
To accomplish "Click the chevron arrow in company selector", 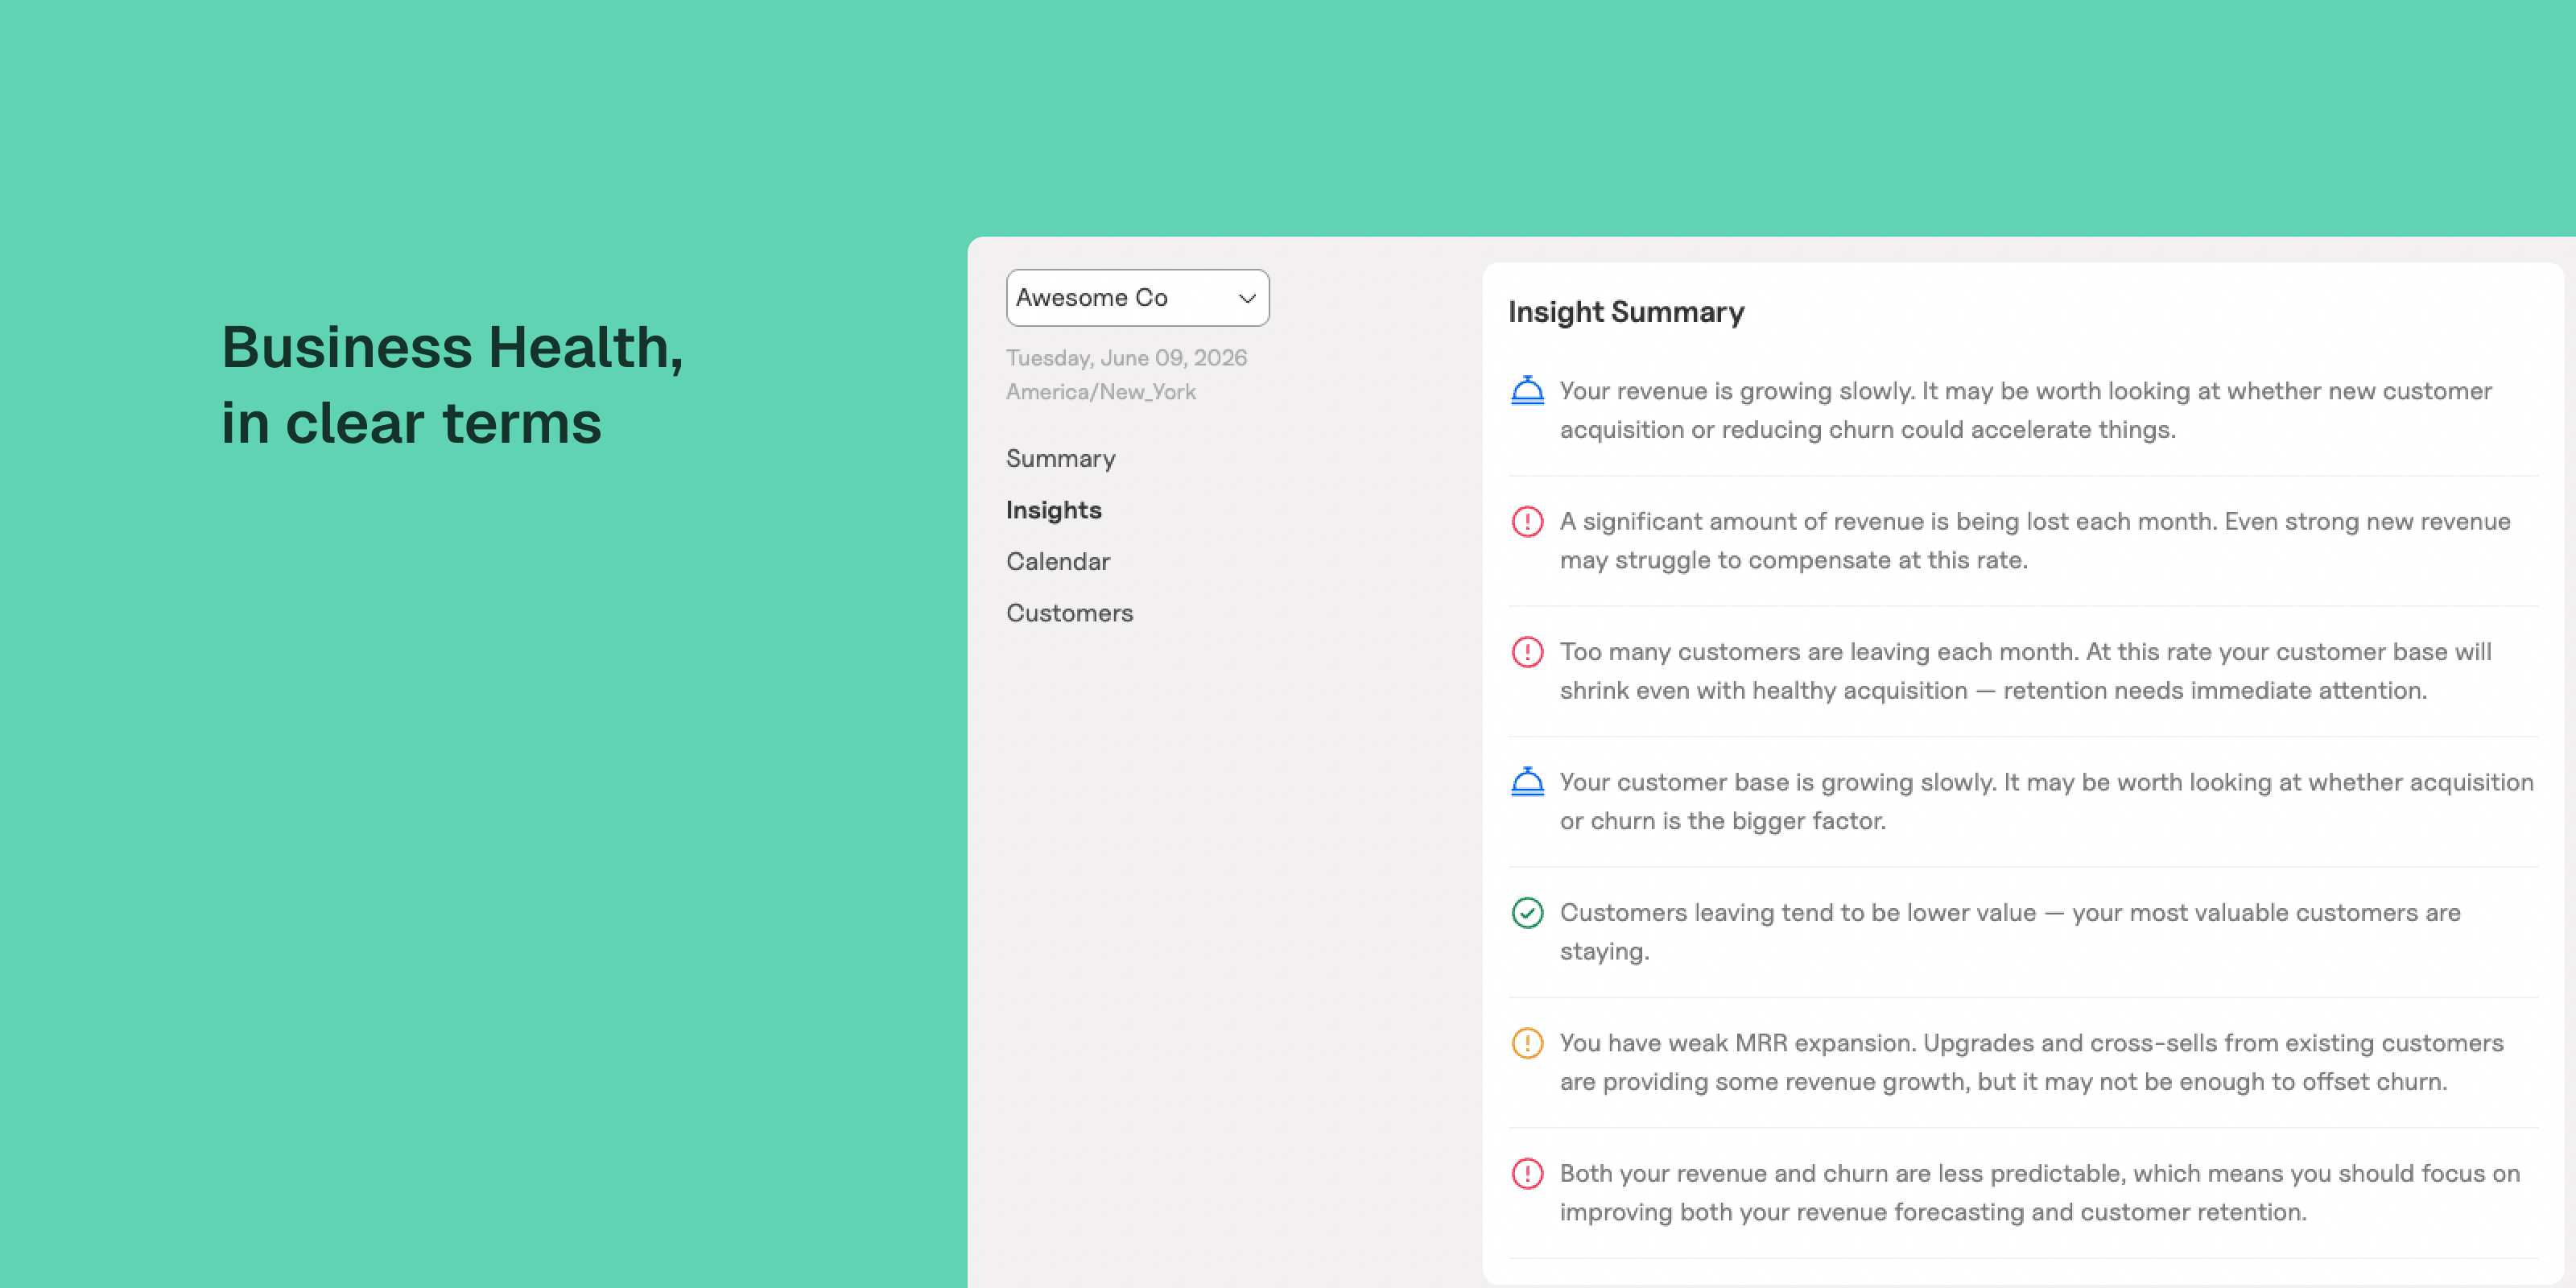I will pyautogui.click(x=1246, y=298).
